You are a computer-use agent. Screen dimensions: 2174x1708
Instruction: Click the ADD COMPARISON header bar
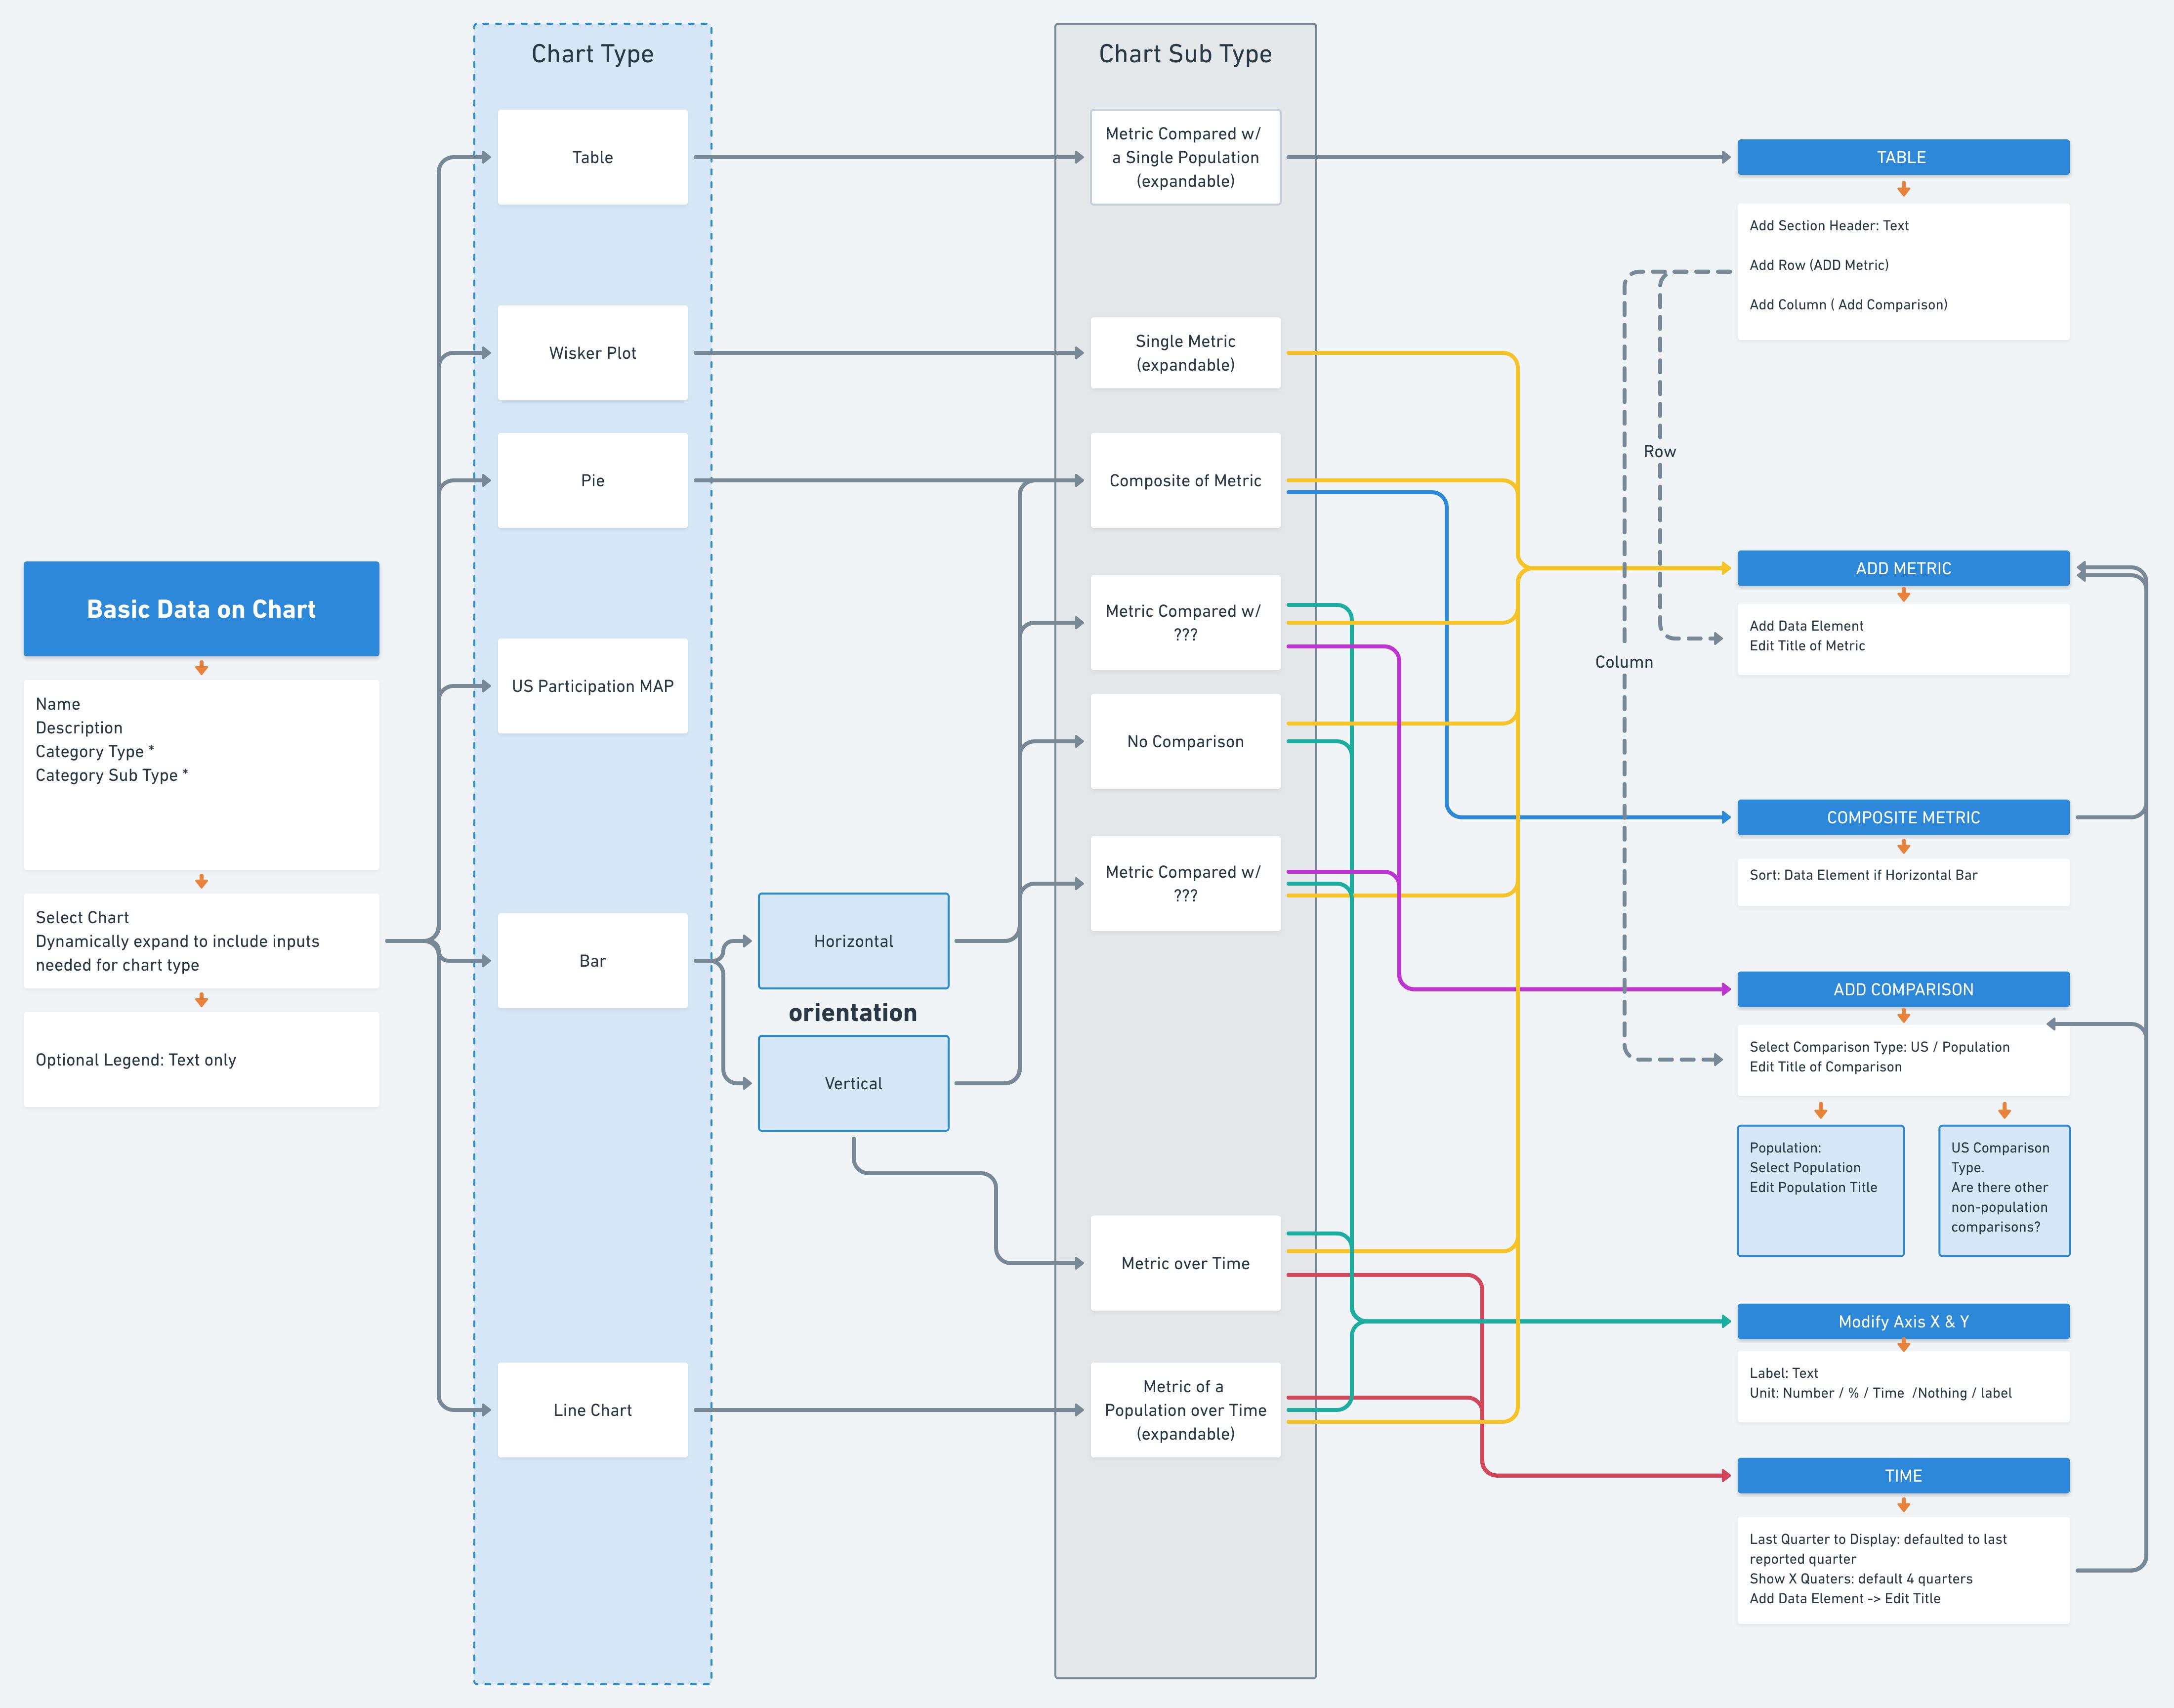[1902, 989]
